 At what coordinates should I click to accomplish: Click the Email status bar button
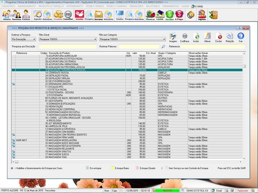point(217,190)
